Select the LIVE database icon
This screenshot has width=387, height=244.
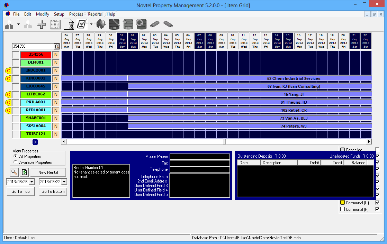click(x=114, y=25)
